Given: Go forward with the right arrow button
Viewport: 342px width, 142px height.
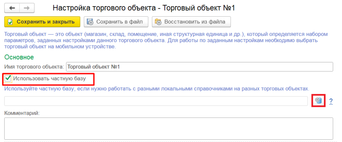Looking at the screenshot, I should click(x=27, y=8).
